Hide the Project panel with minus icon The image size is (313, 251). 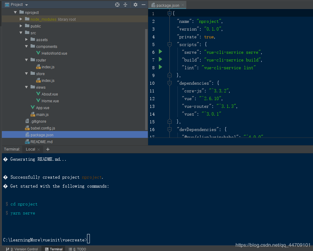click(143, 5)
